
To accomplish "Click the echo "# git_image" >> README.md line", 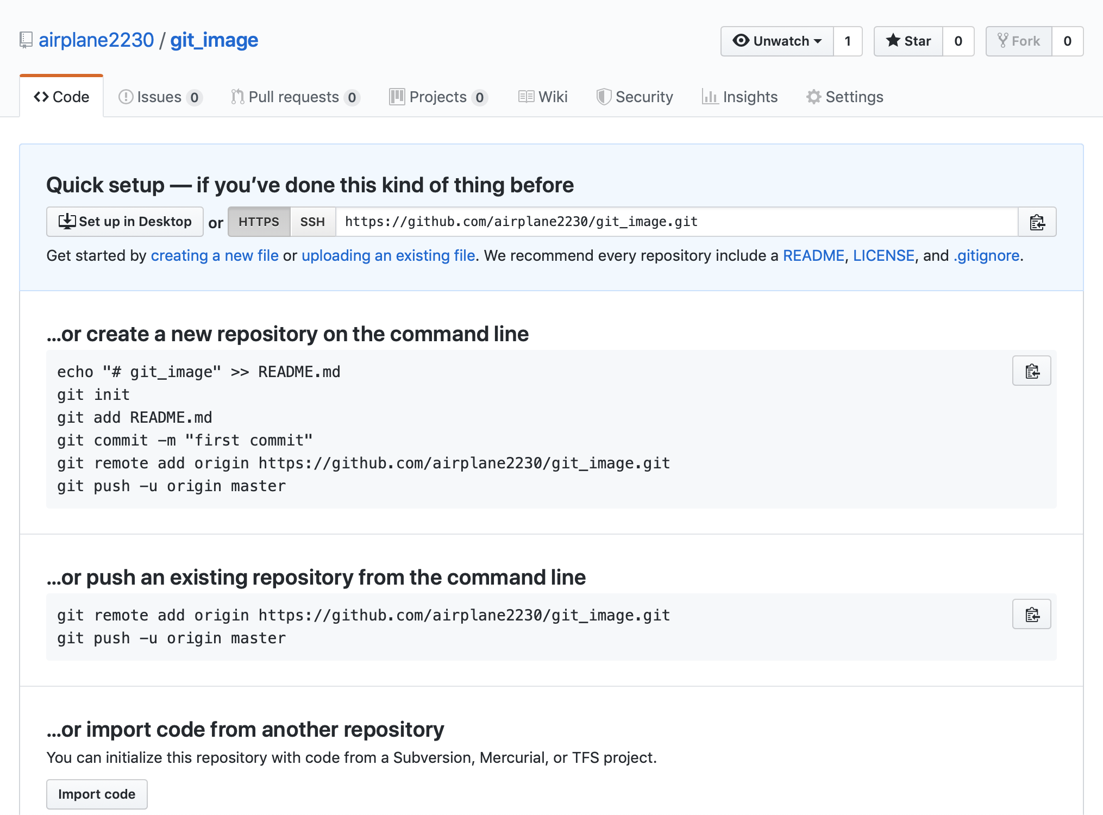I will 199,372.
